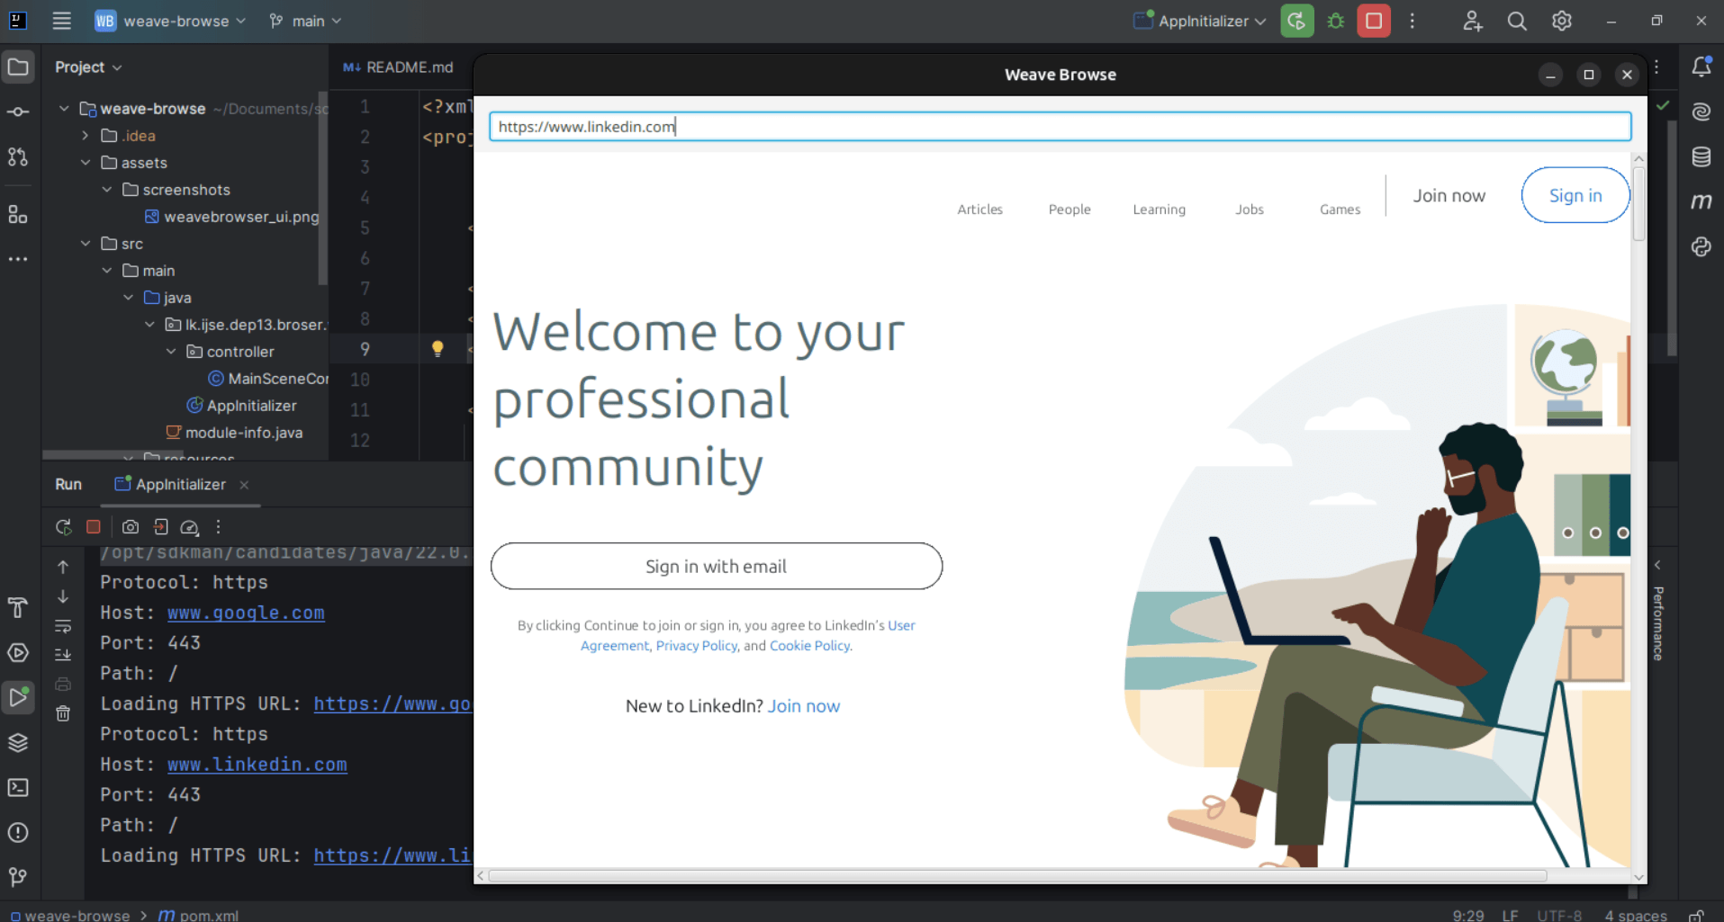1724x922 pixels.
Task: Debug AppInitializer with bug icon
Action: [1336, 21]
